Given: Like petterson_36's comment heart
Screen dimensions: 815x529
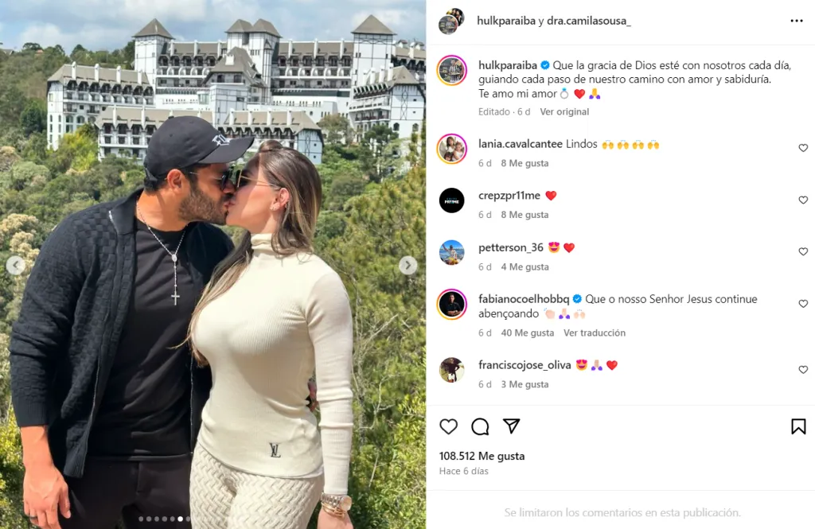Looking at the screenshot, I should (803, 251).
